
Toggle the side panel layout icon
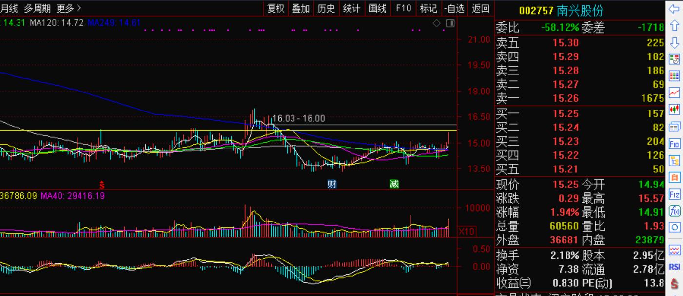click(450, 23)
